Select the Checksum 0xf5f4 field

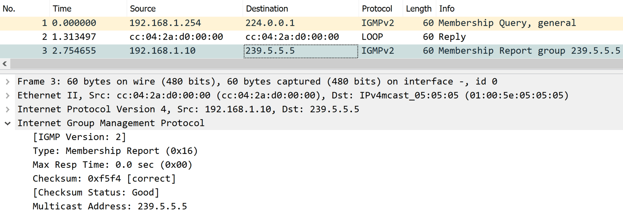(103, 178)
